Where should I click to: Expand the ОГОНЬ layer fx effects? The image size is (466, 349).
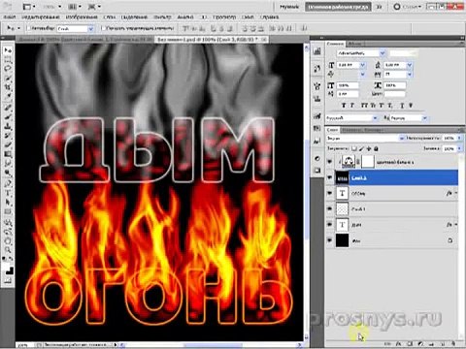455,193
